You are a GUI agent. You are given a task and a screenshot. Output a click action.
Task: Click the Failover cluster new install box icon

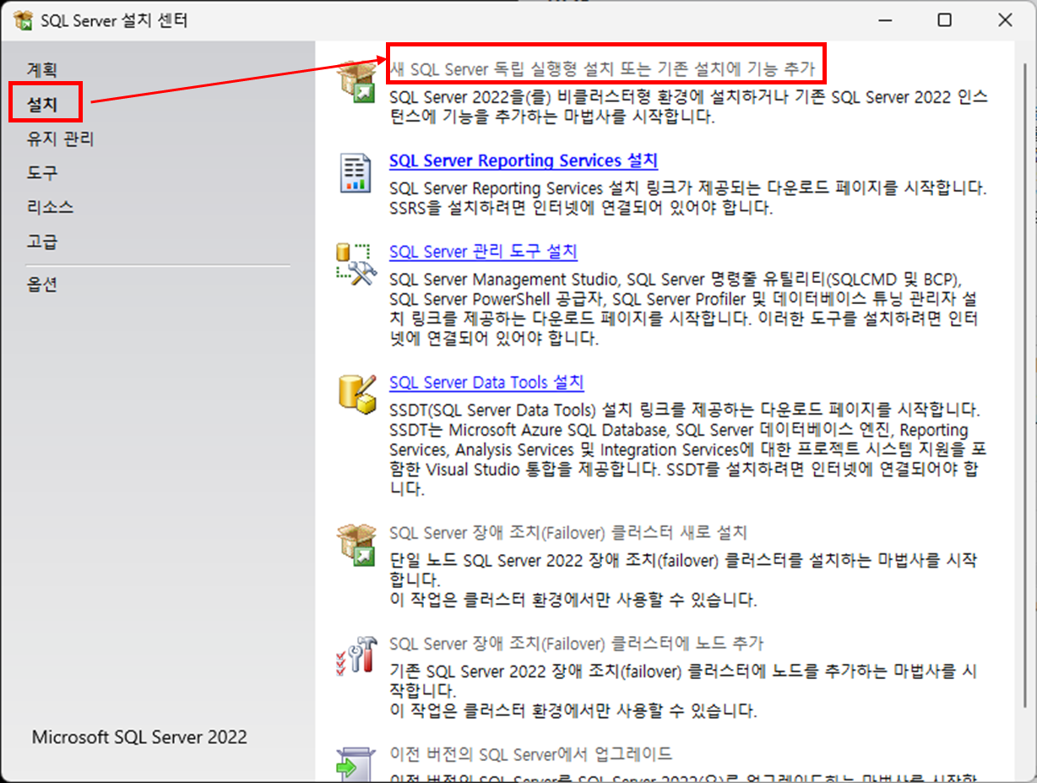356,544
